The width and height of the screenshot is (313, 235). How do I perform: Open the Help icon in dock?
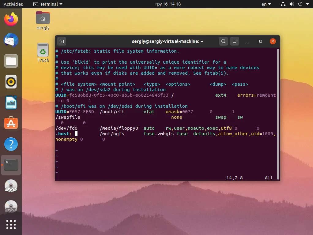click(x=11, y=144)
